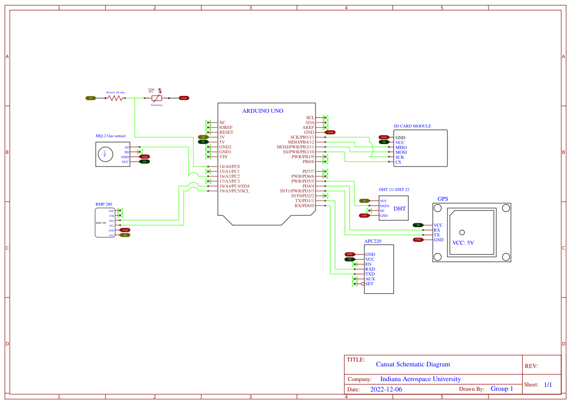Click the MQ-2 Gas sensor label
This screenshot has width=571, height=404.
pos(111,136)
